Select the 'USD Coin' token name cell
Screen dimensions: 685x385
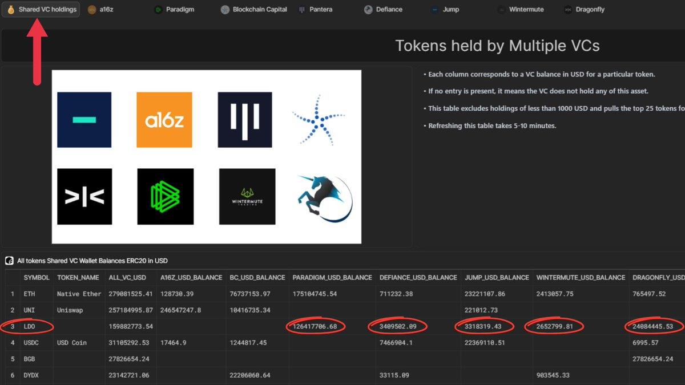(72, 343)
